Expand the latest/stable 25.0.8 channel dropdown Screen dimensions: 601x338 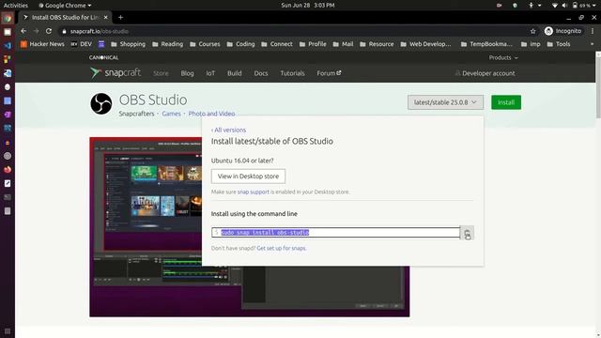(445, 102)
